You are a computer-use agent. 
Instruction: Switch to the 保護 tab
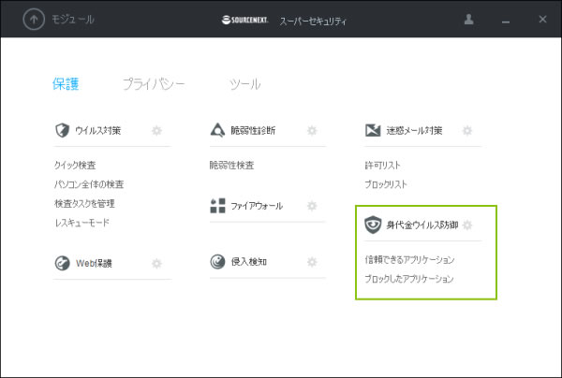coord(66,84)
